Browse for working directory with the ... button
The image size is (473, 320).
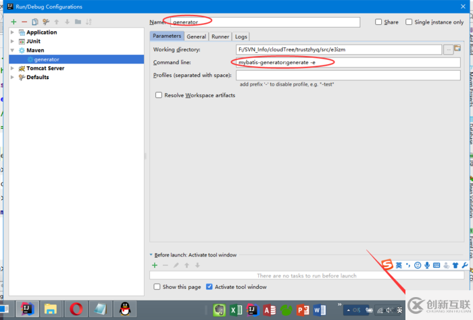(x=449, y=49)
